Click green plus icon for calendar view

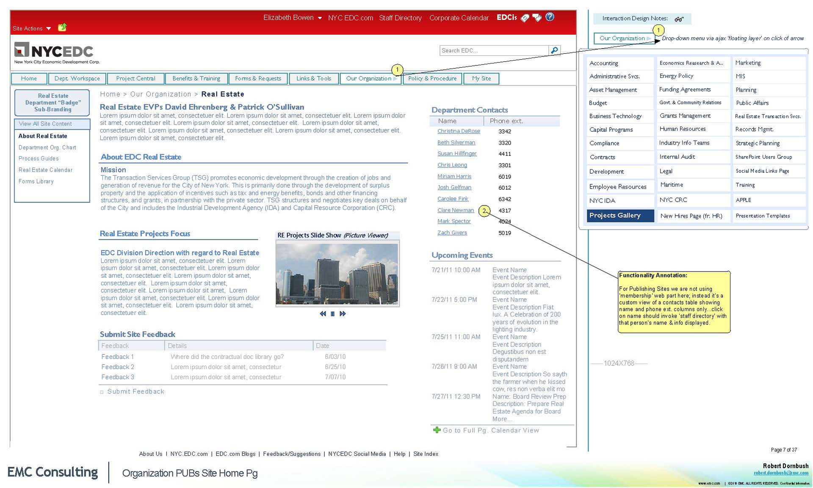coord(437,430)
